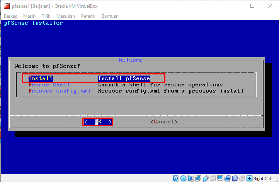Image resolution: width=279 pixels, height=182 pixels.
Task: Open the Peranti menu
Action: [88, 16]
